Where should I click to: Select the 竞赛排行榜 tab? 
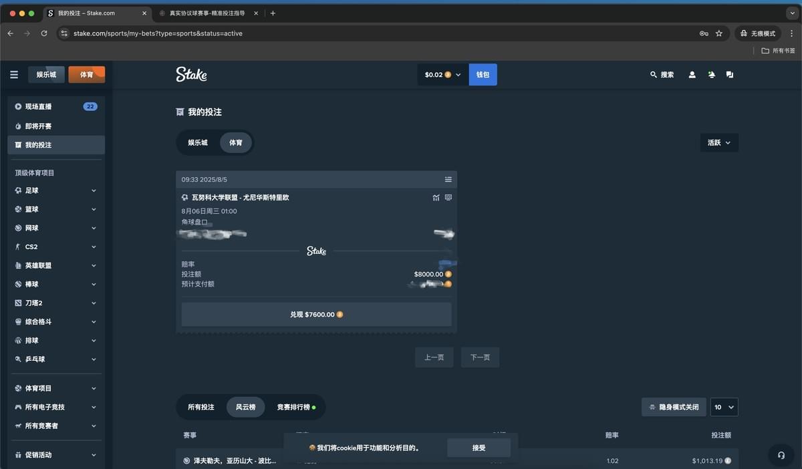point(296,407)
